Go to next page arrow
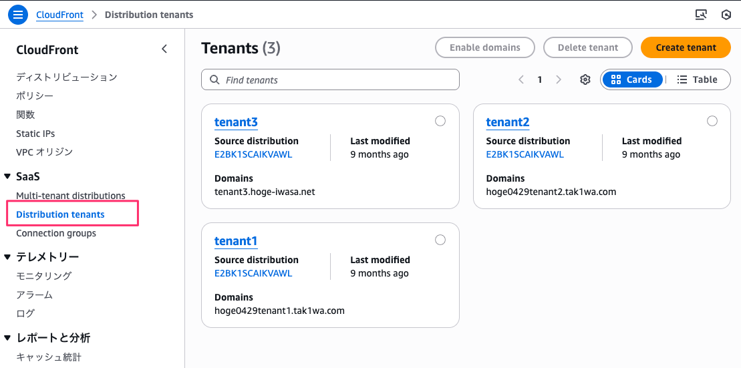The image size is (741, 368). (x=559, y=79)
